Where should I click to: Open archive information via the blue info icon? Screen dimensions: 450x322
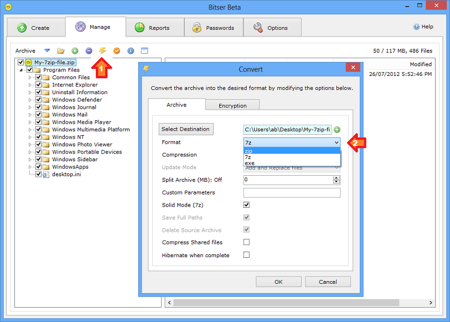coord(131,50)
